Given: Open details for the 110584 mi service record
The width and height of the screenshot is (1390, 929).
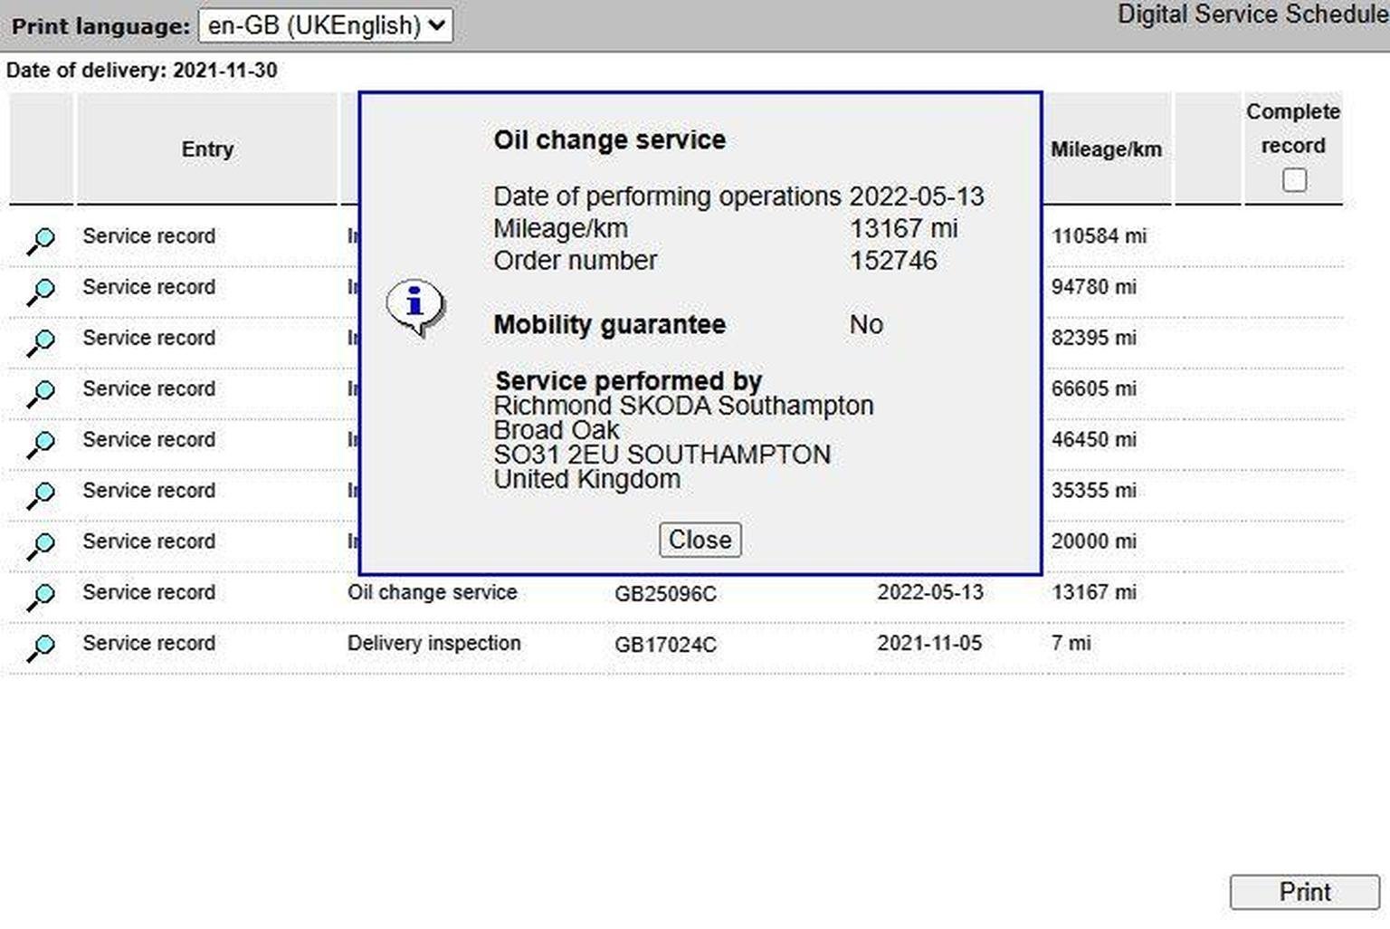Looking at the screenshot, I should (41, 241).
